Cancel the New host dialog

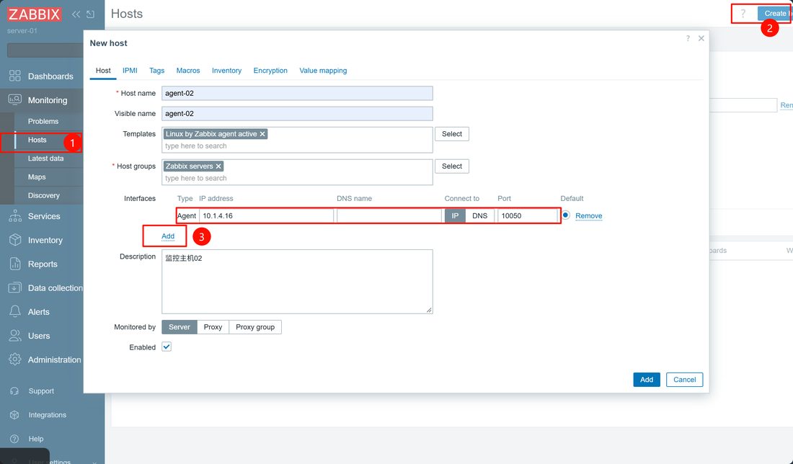[x=684, y=380]
